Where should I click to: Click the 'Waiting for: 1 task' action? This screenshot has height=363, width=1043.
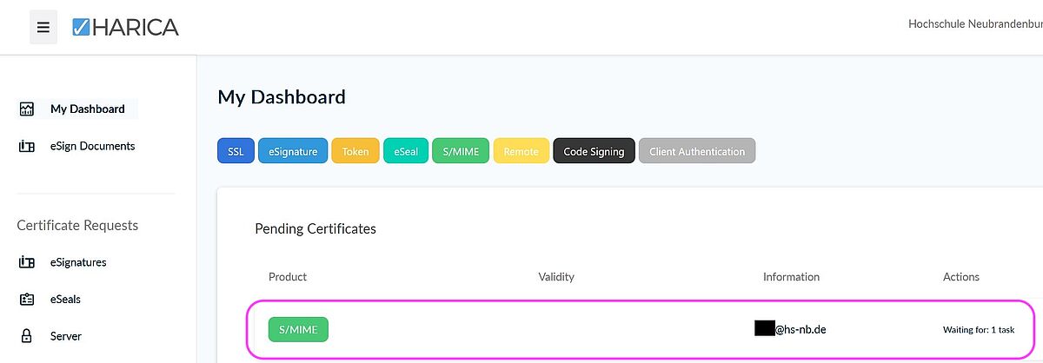[979, 330]
